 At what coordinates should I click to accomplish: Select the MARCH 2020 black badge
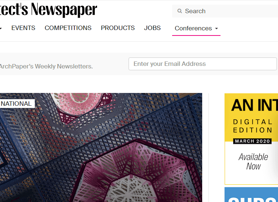(252, 141)
